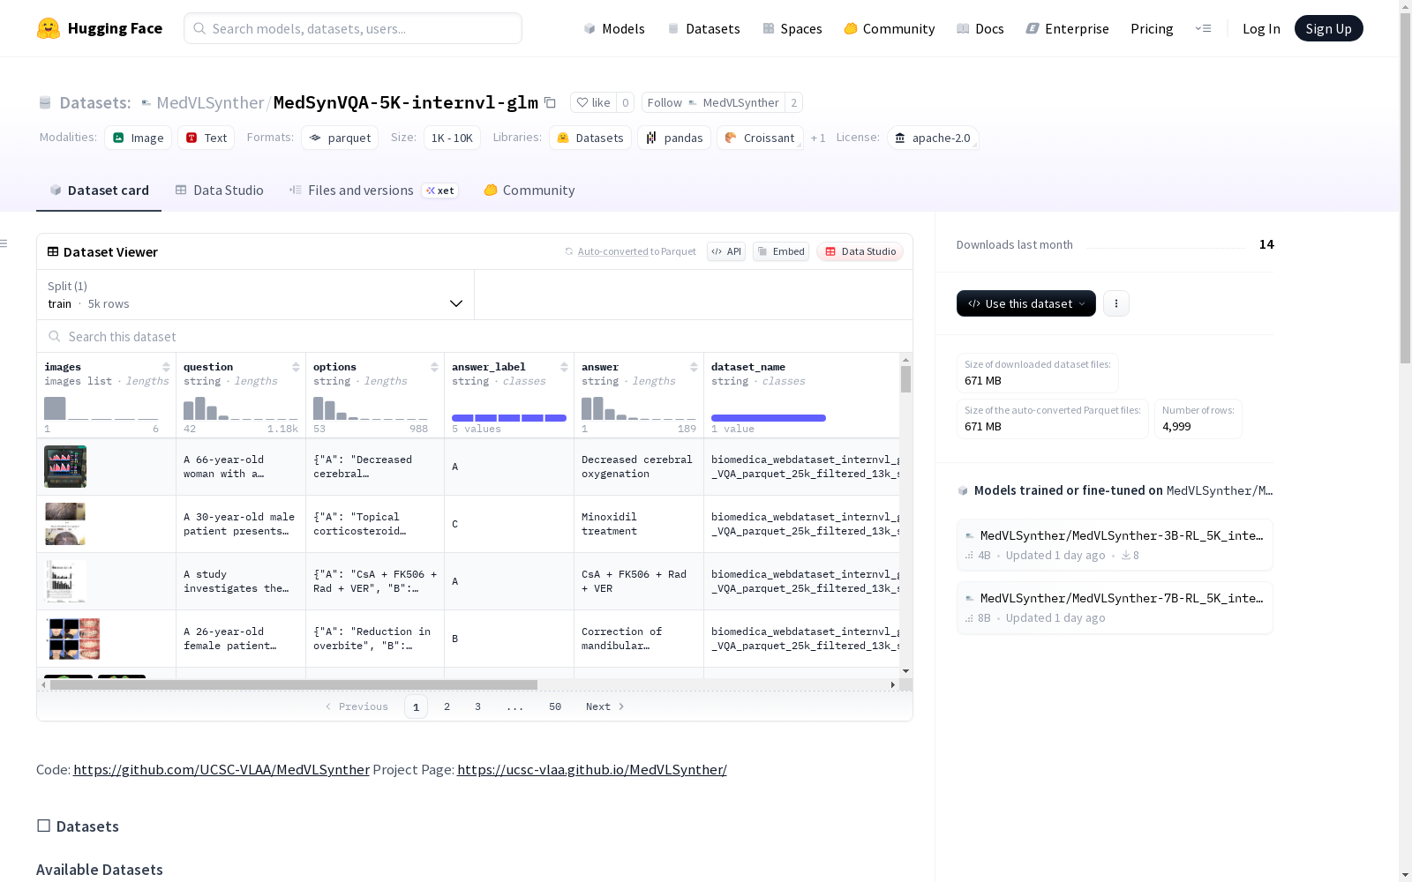Viewport: 1412px width, 882px height.
Task: Copy dataset name with the copy icon
Action: pyautogui.click(x=550, y=102)
